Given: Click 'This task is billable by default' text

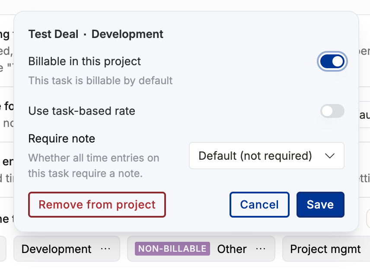Looking at the screenshot, I should [101, 81].
